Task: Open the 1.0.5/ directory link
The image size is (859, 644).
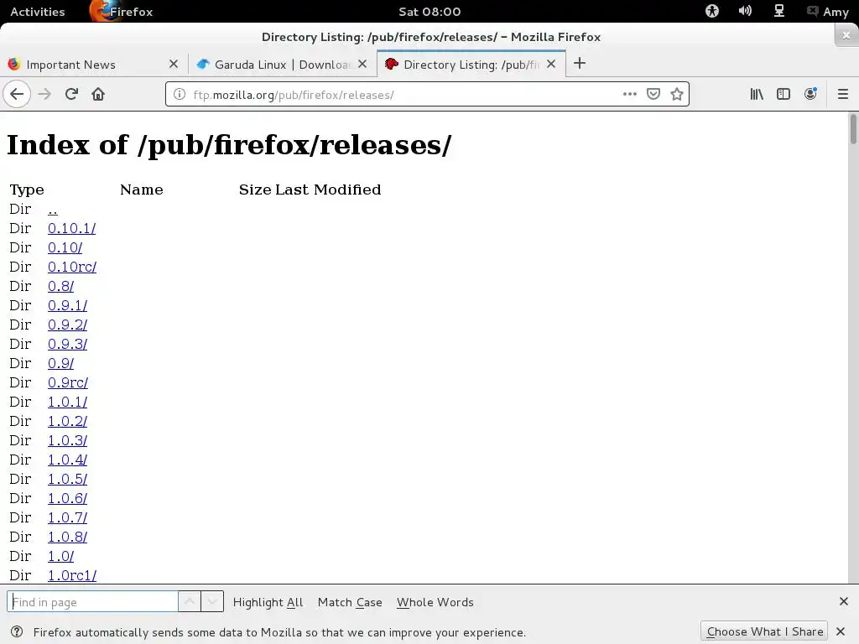Action: click(x=67, y=479)
